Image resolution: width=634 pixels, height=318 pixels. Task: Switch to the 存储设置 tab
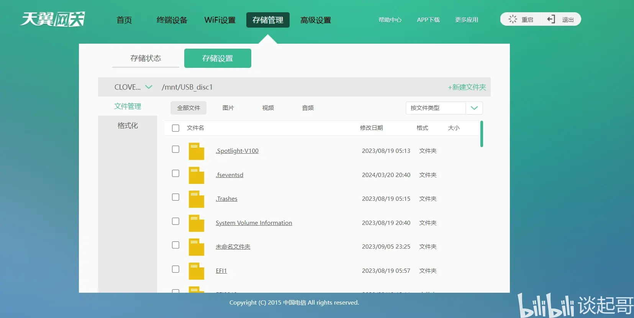pyautogui.click(x=218, y=58)
